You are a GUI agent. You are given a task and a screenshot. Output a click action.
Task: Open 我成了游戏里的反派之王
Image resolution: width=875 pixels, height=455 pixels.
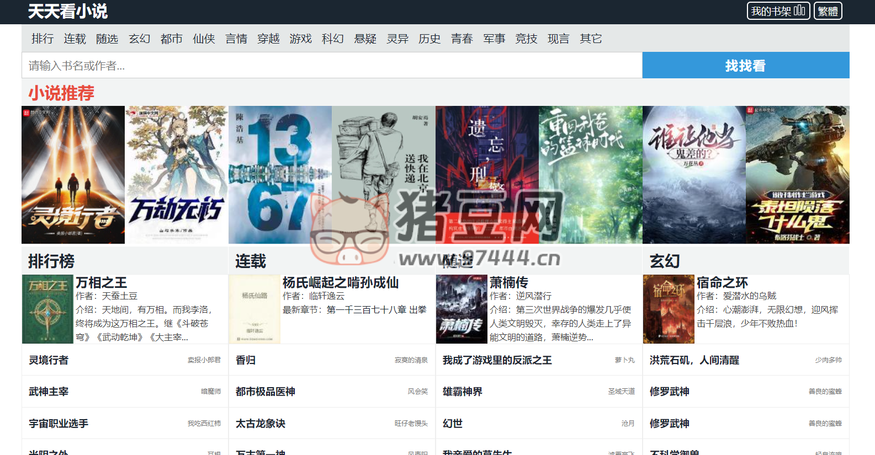tap(497, 360)
